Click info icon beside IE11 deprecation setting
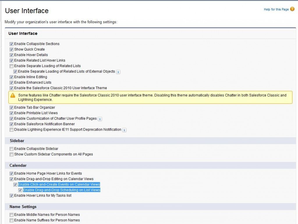The width and height of the screenshot is (298, 224). point(124,130)
